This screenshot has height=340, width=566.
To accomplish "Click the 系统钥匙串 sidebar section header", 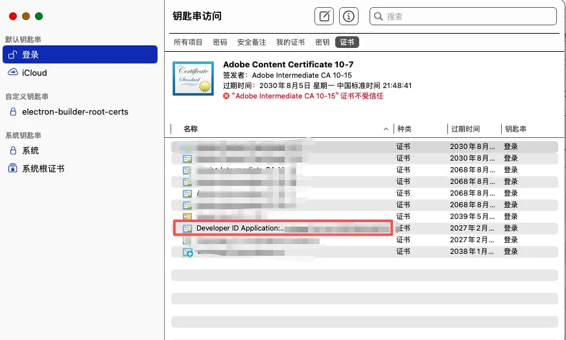I will (x=23, y=135).
